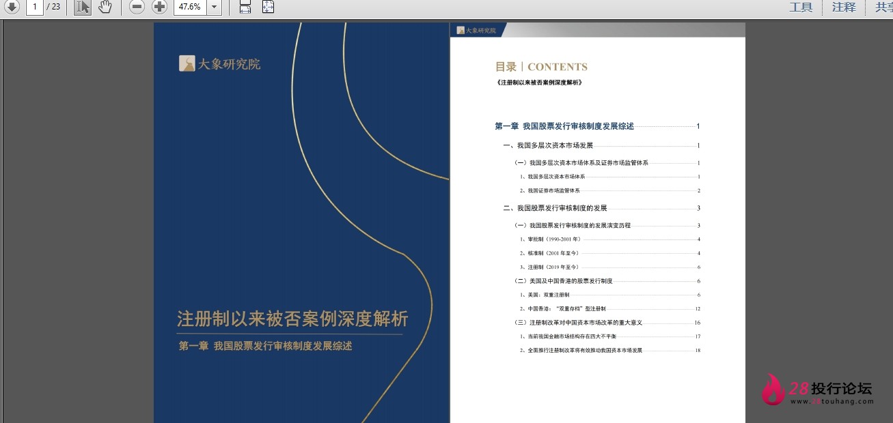Click the 47.6% zoom value field

(189, 7)
